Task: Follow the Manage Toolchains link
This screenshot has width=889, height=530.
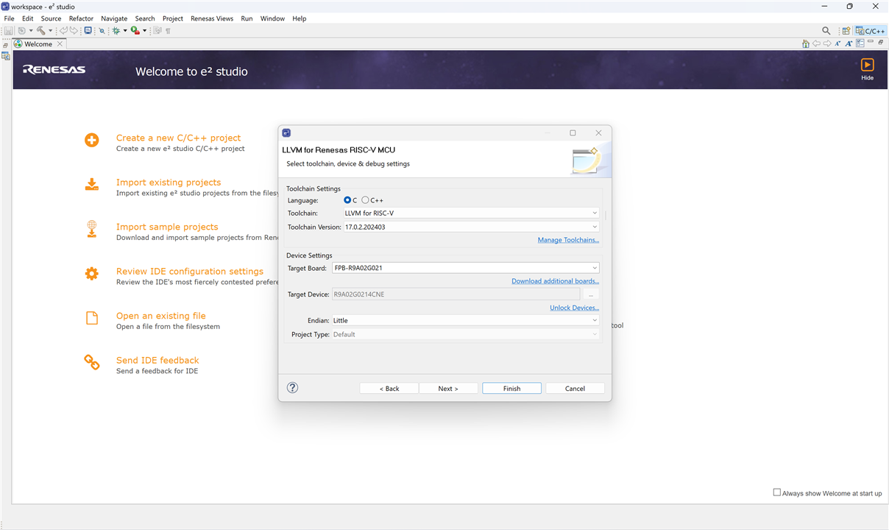Action: click(567, 241)
